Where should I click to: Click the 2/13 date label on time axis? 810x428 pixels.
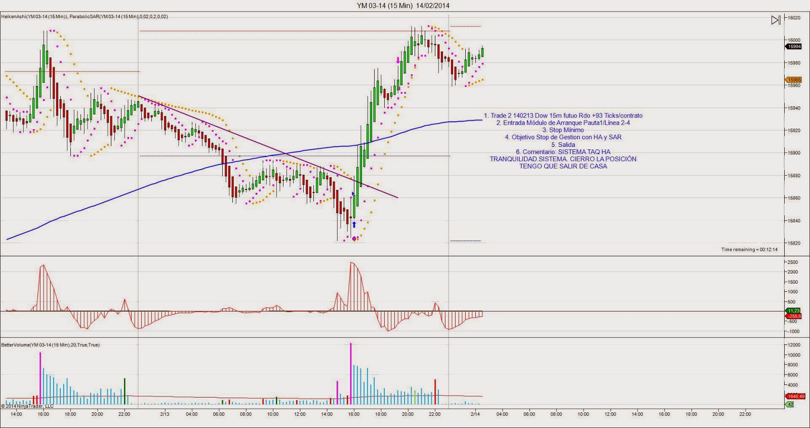tap(165, 414)
